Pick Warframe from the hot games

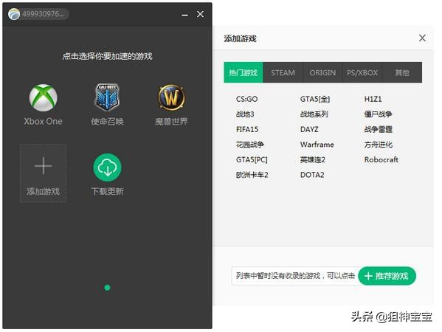click(317, 145)
